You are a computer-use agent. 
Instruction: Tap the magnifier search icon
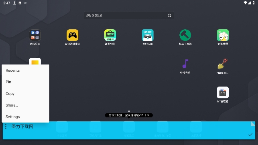point(169,16)
